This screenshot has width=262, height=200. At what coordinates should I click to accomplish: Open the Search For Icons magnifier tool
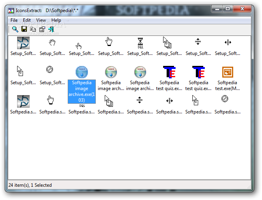pos(15,29)
